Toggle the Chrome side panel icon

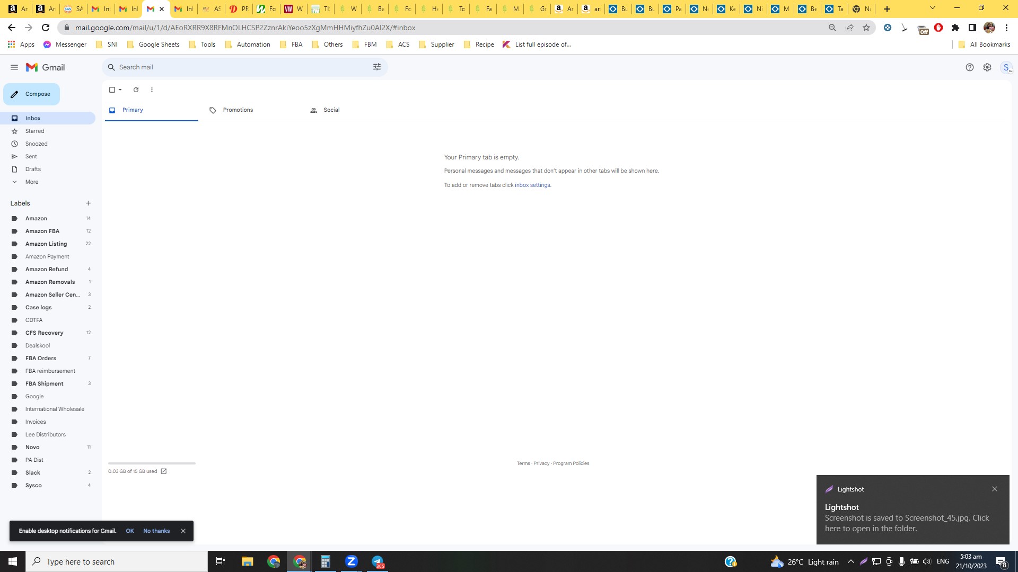point(972,28)
